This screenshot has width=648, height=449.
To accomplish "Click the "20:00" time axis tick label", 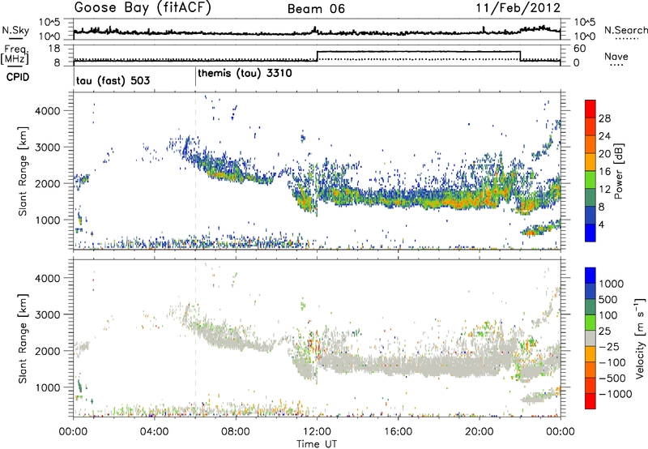I will [x=479, y=432].
